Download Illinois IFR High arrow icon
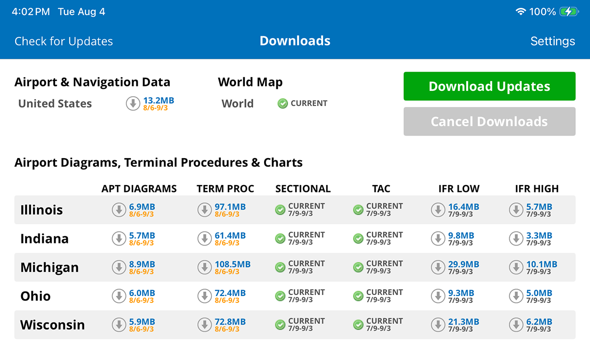This screenshot has width=590, height=351. tap(516, 210)
